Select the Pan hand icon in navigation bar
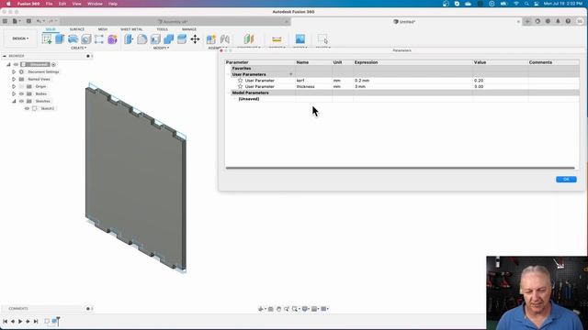 coord(278,309)
